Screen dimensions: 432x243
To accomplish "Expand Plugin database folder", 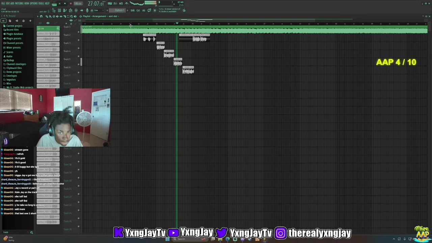I will [x=15, y=34].
